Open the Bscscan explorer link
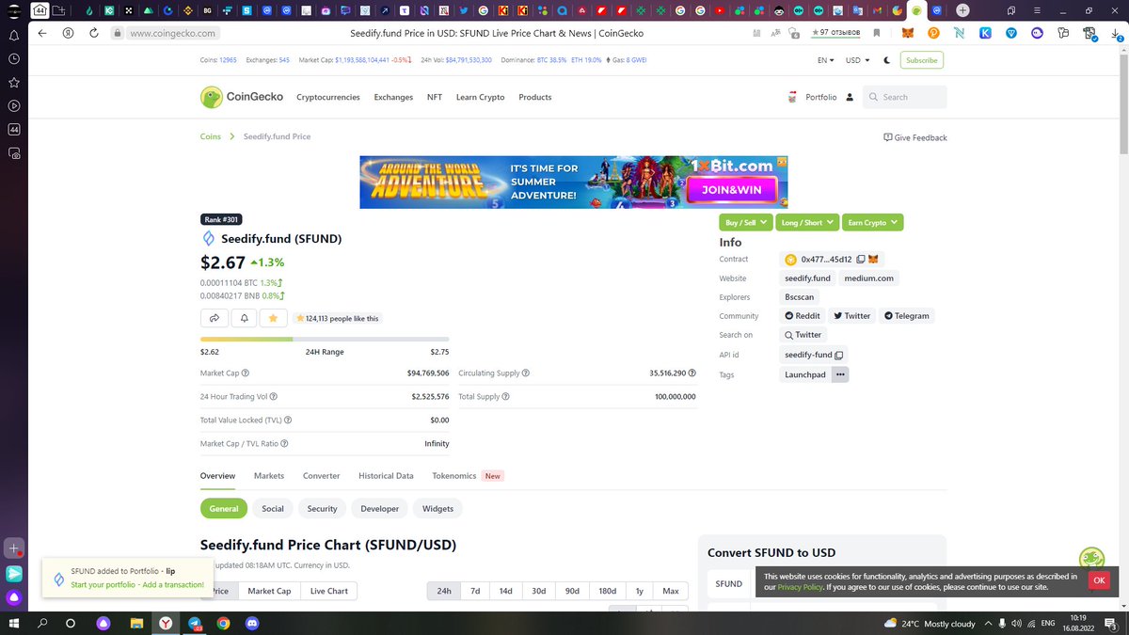 (x=801, y=297)
